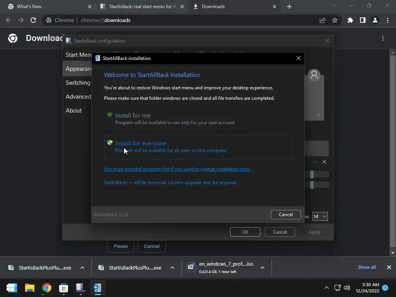Click green plus icon in configuration

coord(315,162)
